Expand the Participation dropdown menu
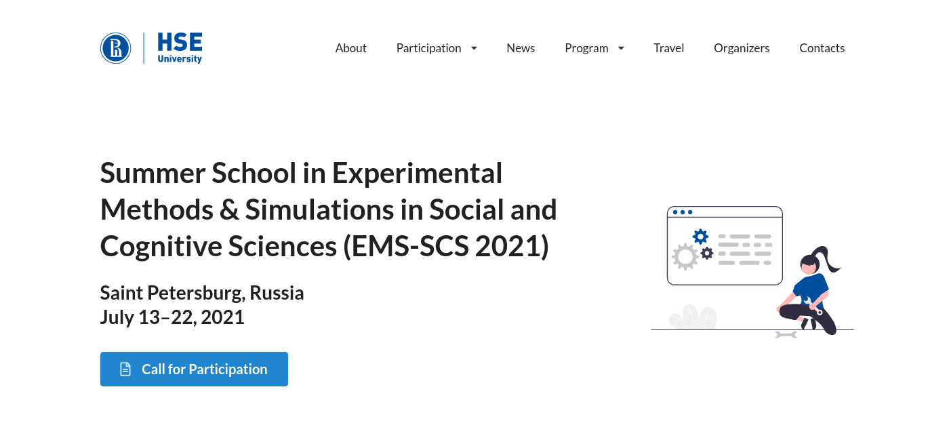This screenshot has width=949, height=423. pyautogui.click(x=429, y=47)
